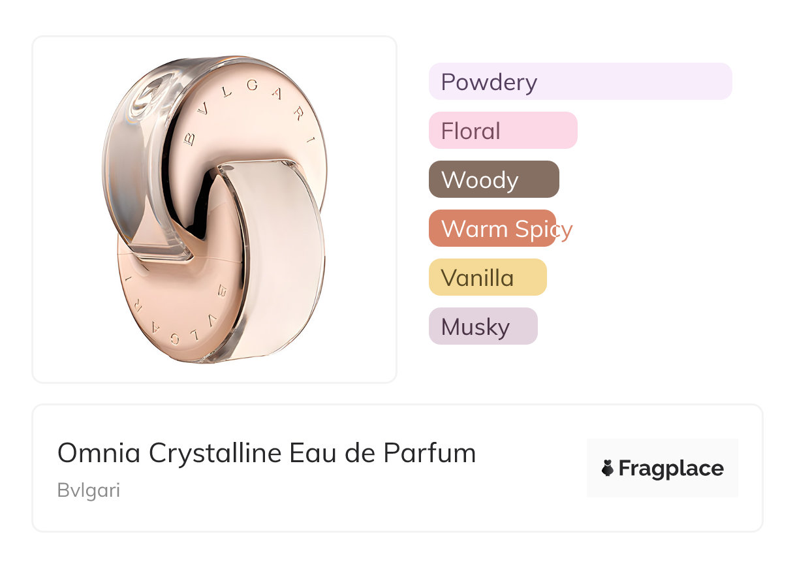Image resolution: width=795 pixels, height=564 pixels.
Task: Click the Bvlgari brand name below the title
Action: click(x=89, y=490)
